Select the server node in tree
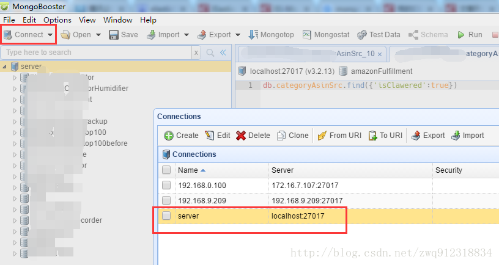This screenshot has height=265, width=499. [31, 67]
